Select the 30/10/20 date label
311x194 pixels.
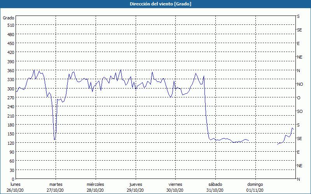pyautogui.click(x=175, y=190)
